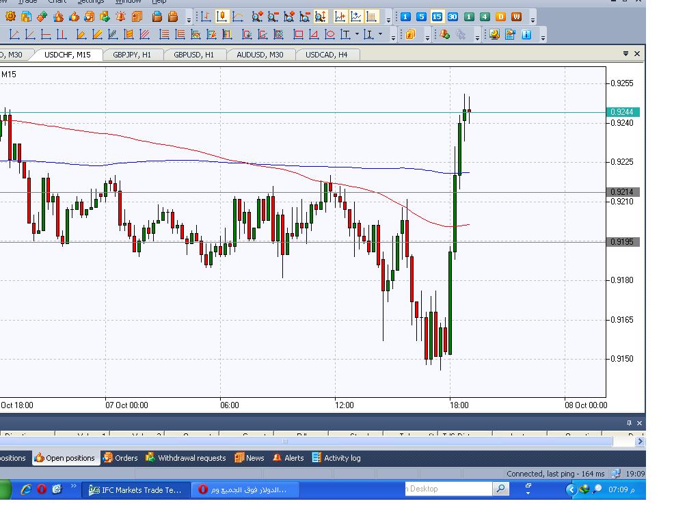The height and width of the screenshot is (525, 700).
Task: Click the blue info icon in toolbar
Action: click(526, 34)
